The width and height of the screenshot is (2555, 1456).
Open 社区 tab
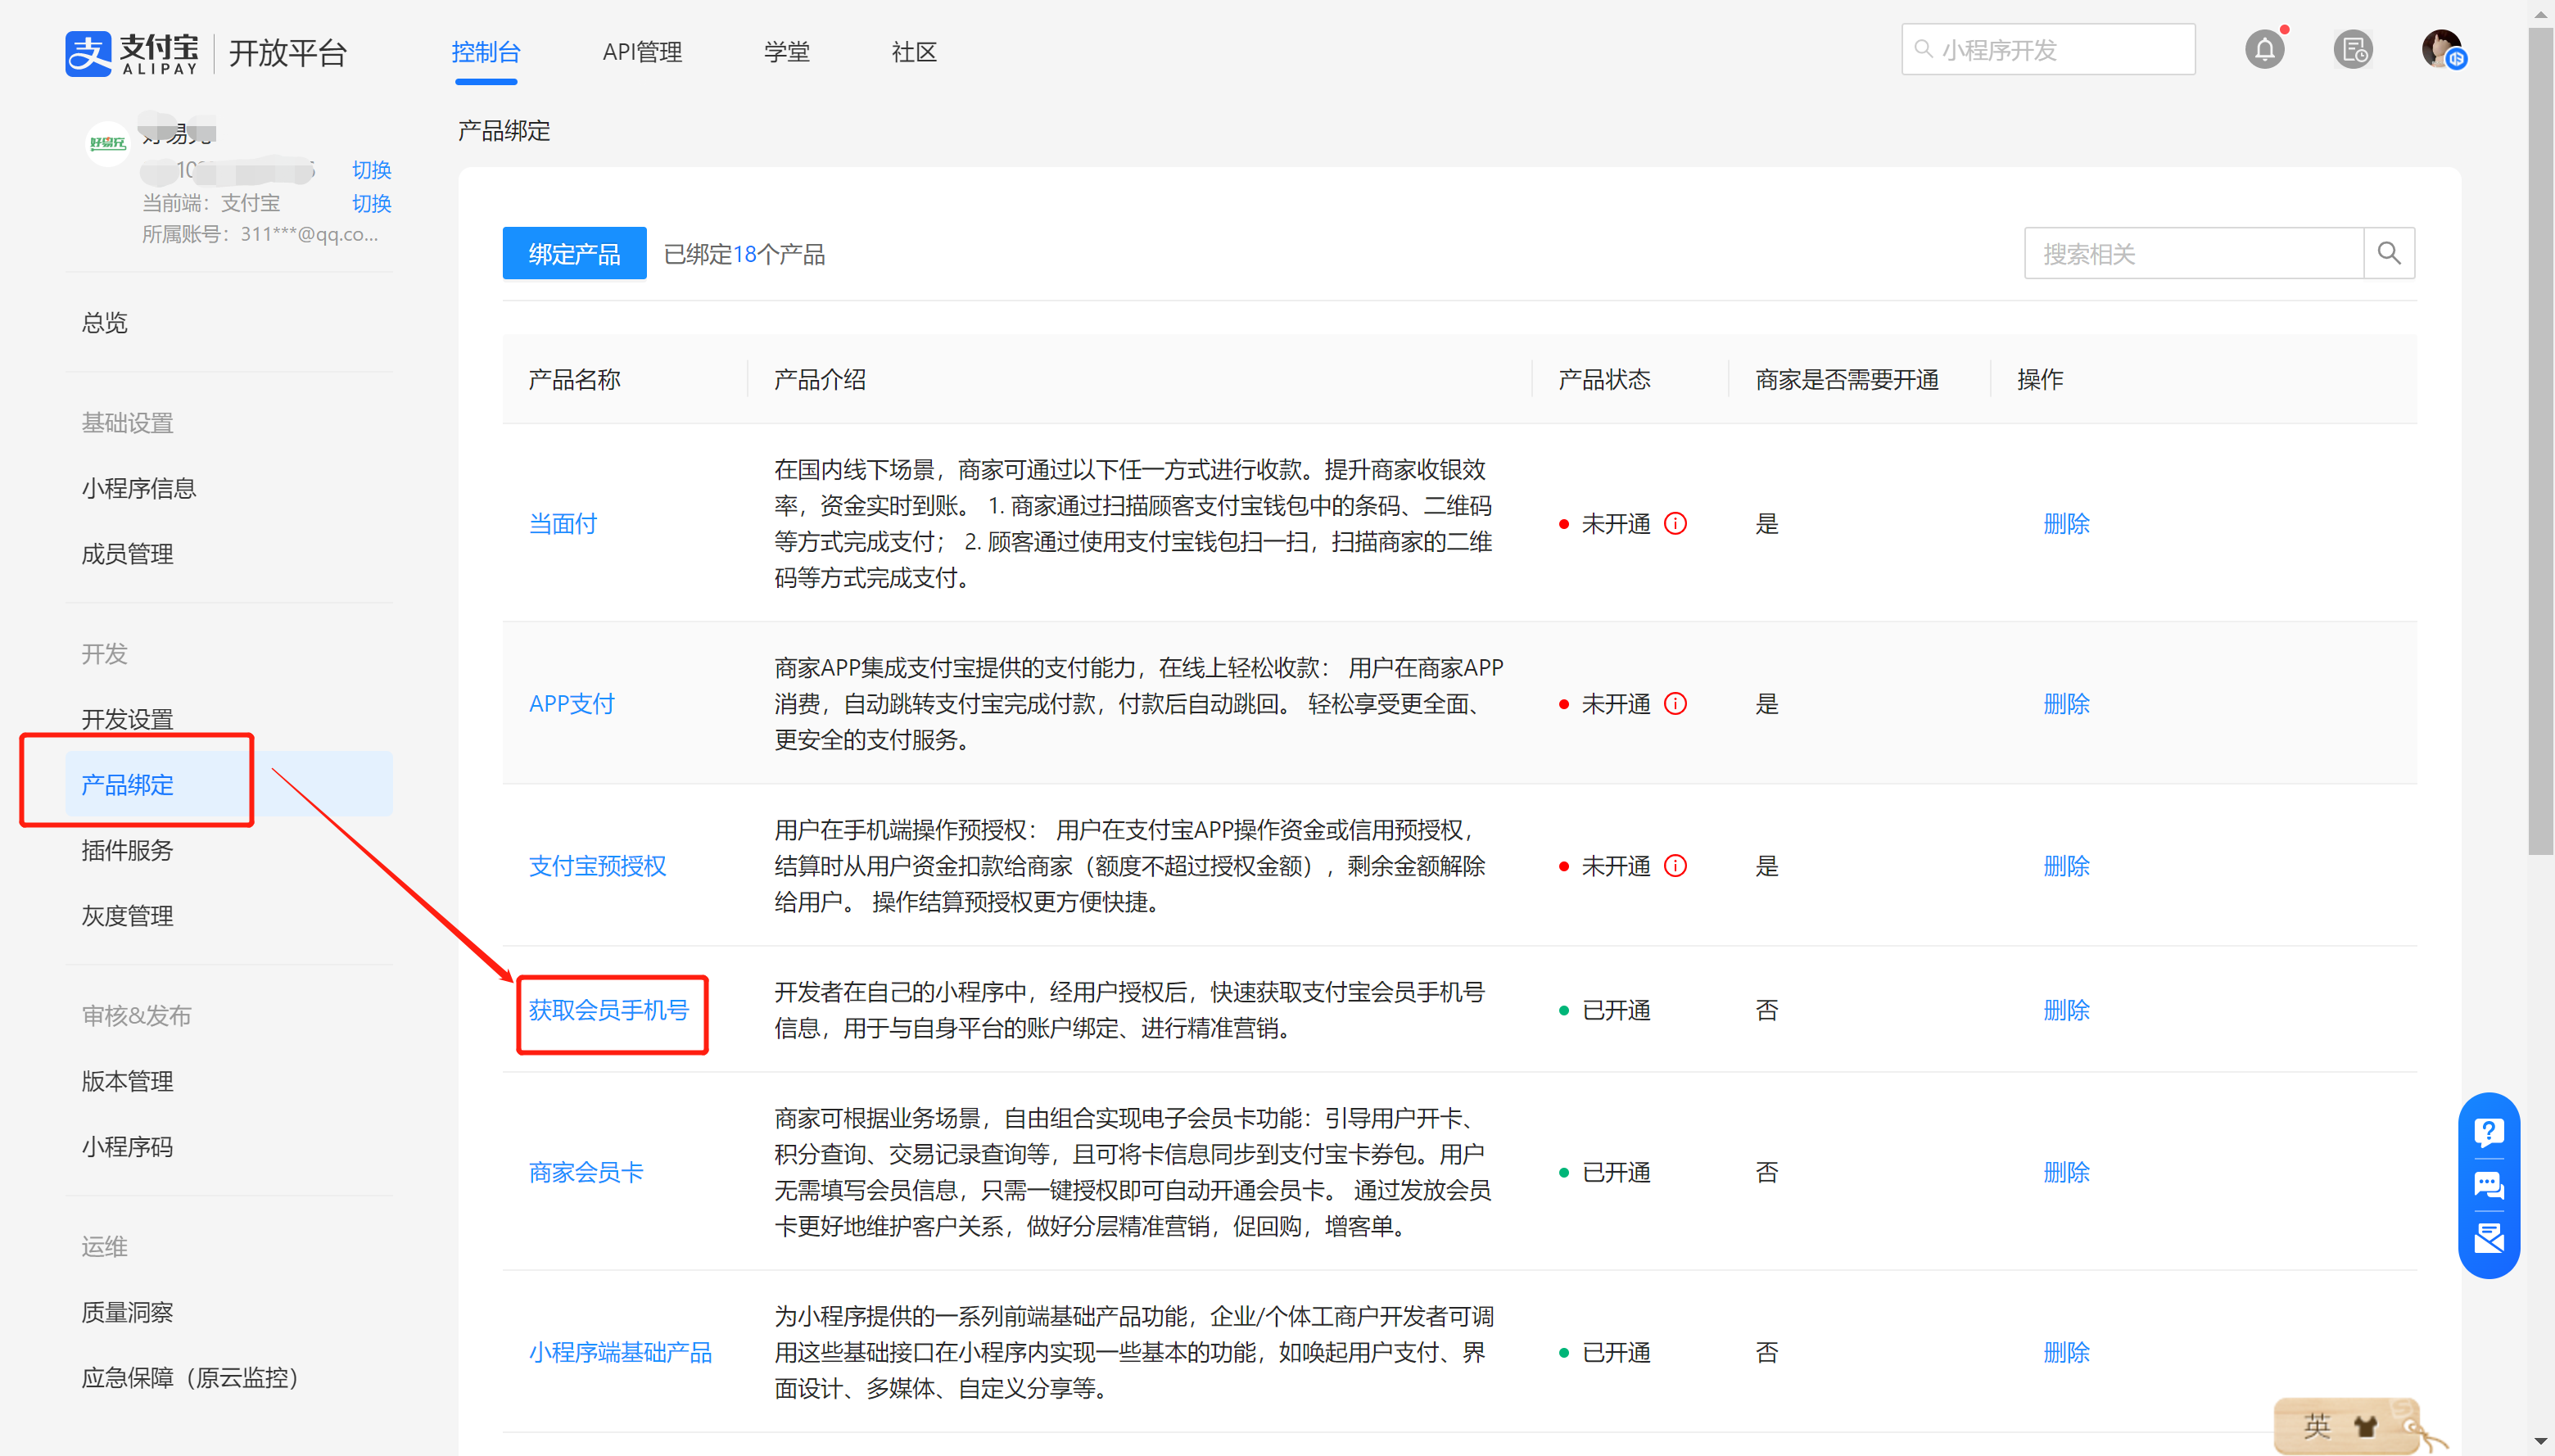tap(914, 52)
